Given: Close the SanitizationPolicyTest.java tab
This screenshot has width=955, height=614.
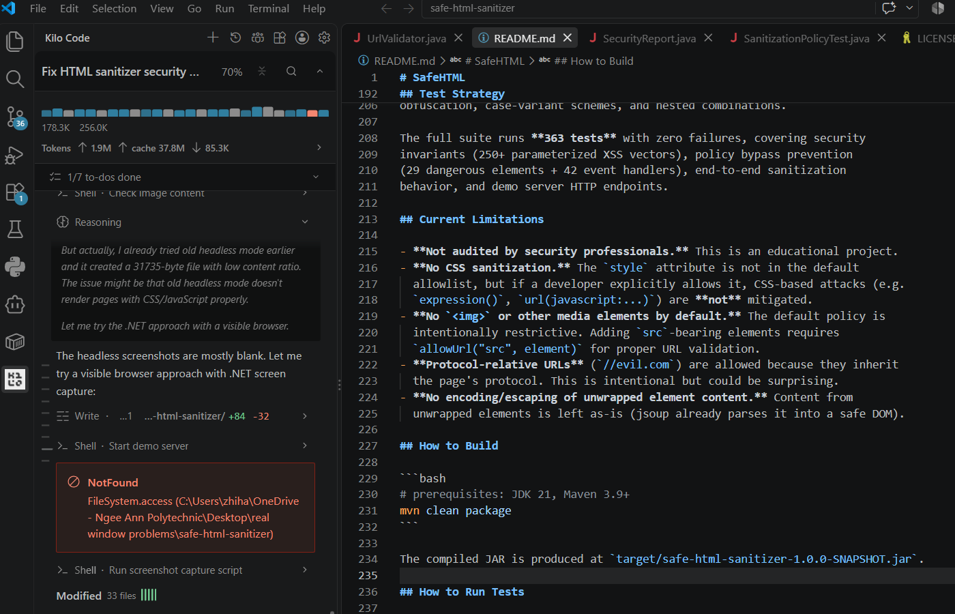Looking at the screenshot, I should 881,38.
